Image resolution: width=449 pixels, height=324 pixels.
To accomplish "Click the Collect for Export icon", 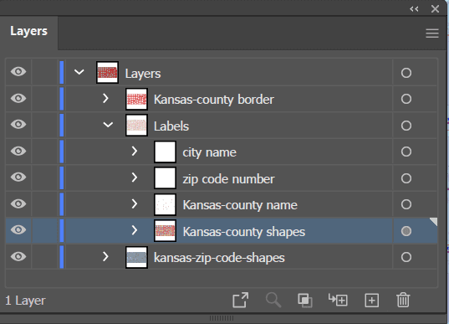I will point(240,301).
